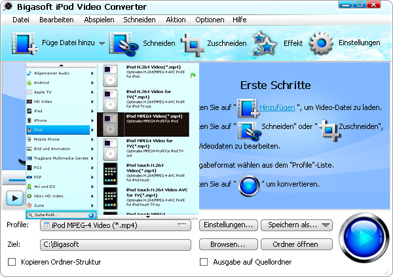Enable Kopieren Ordner-Struktur checkbox

[x=12, y=262]
